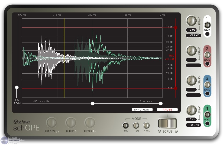Click the 4.4x zoom value

point(17,100)
